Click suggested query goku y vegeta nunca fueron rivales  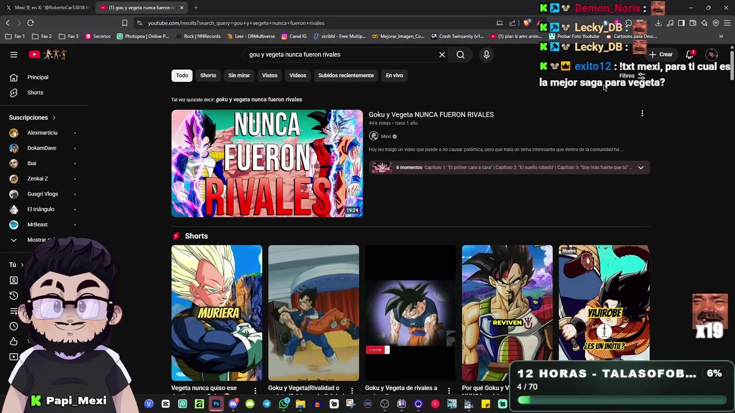click(x=259, y=99)
